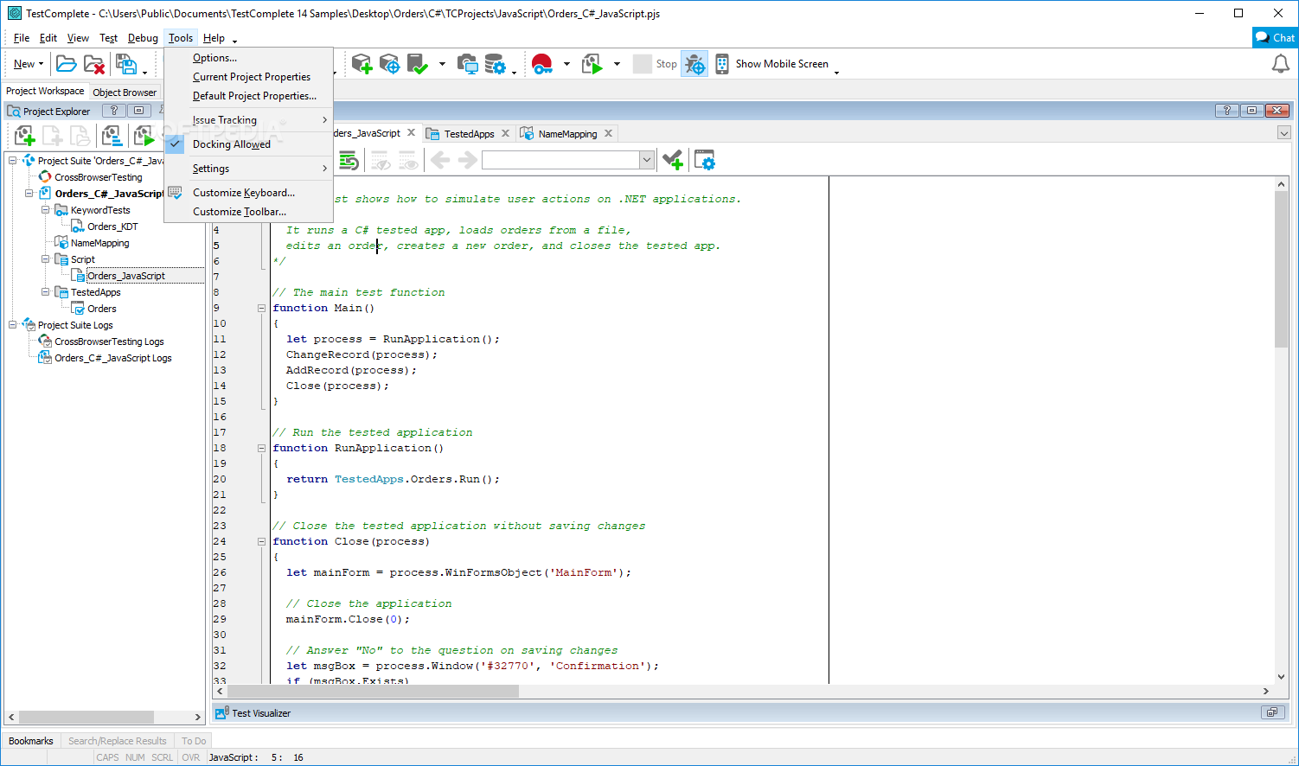1299x766 pixels.
Task: Click the green replace icon in editor toolbar
Action: click(x=349, y=160)
